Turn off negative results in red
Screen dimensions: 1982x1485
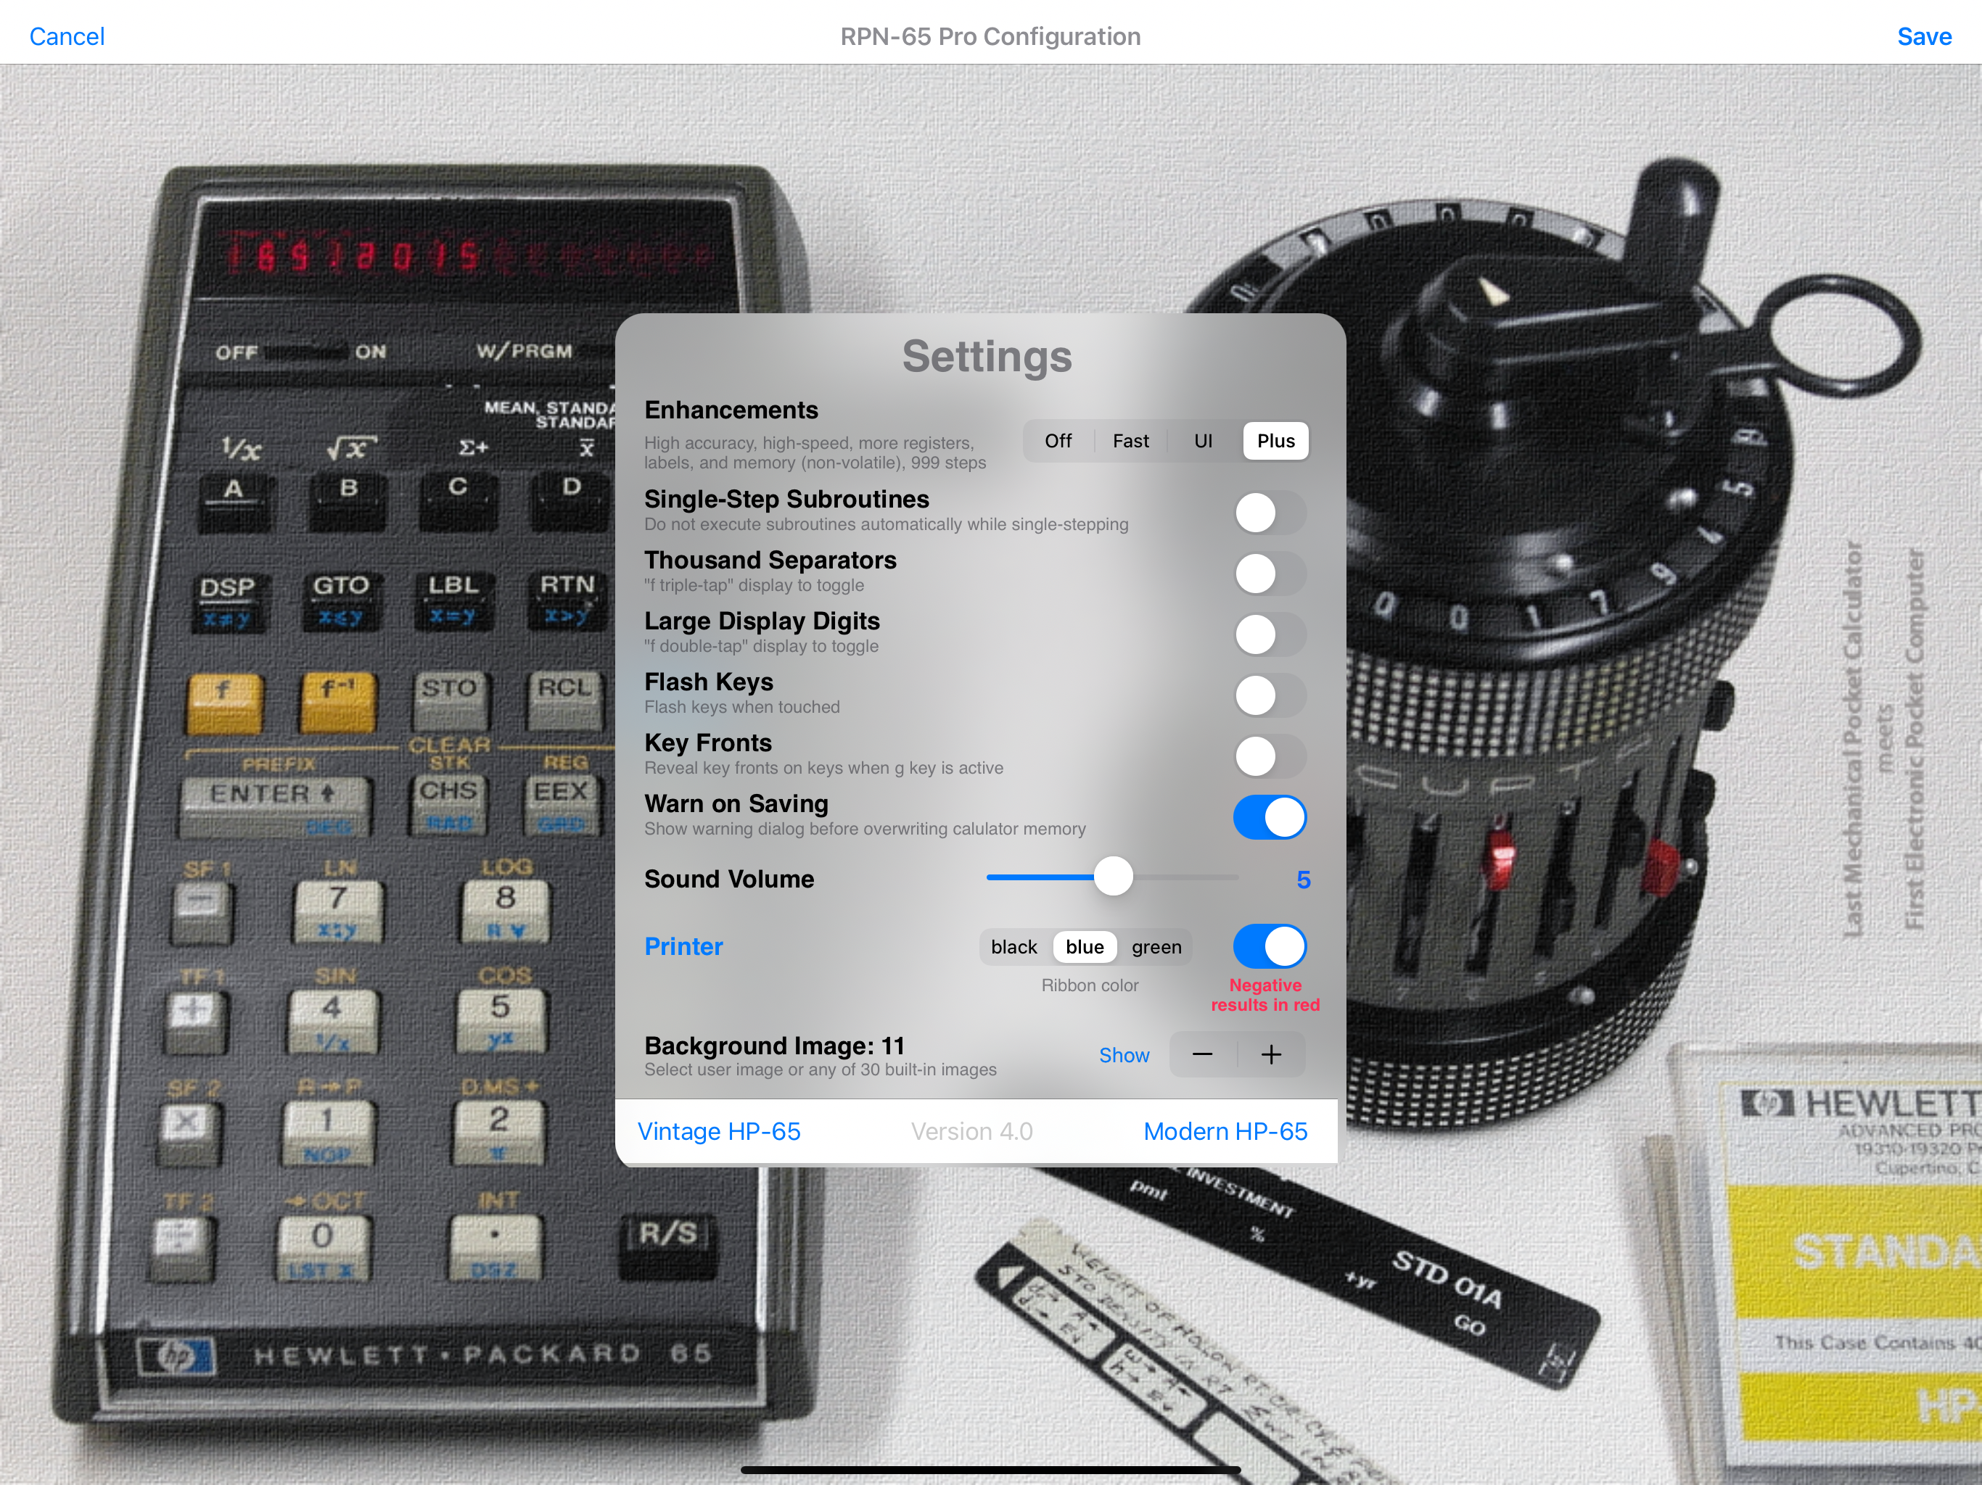(1270, 947)
